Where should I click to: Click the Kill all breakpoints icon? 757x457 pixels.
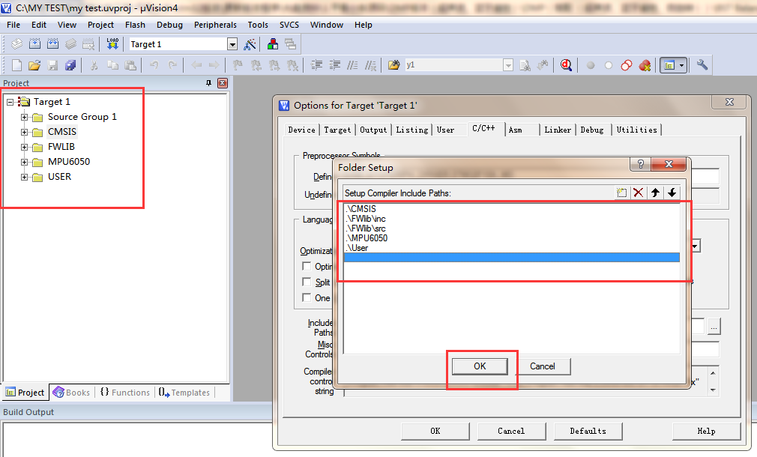tap(645, 65)
